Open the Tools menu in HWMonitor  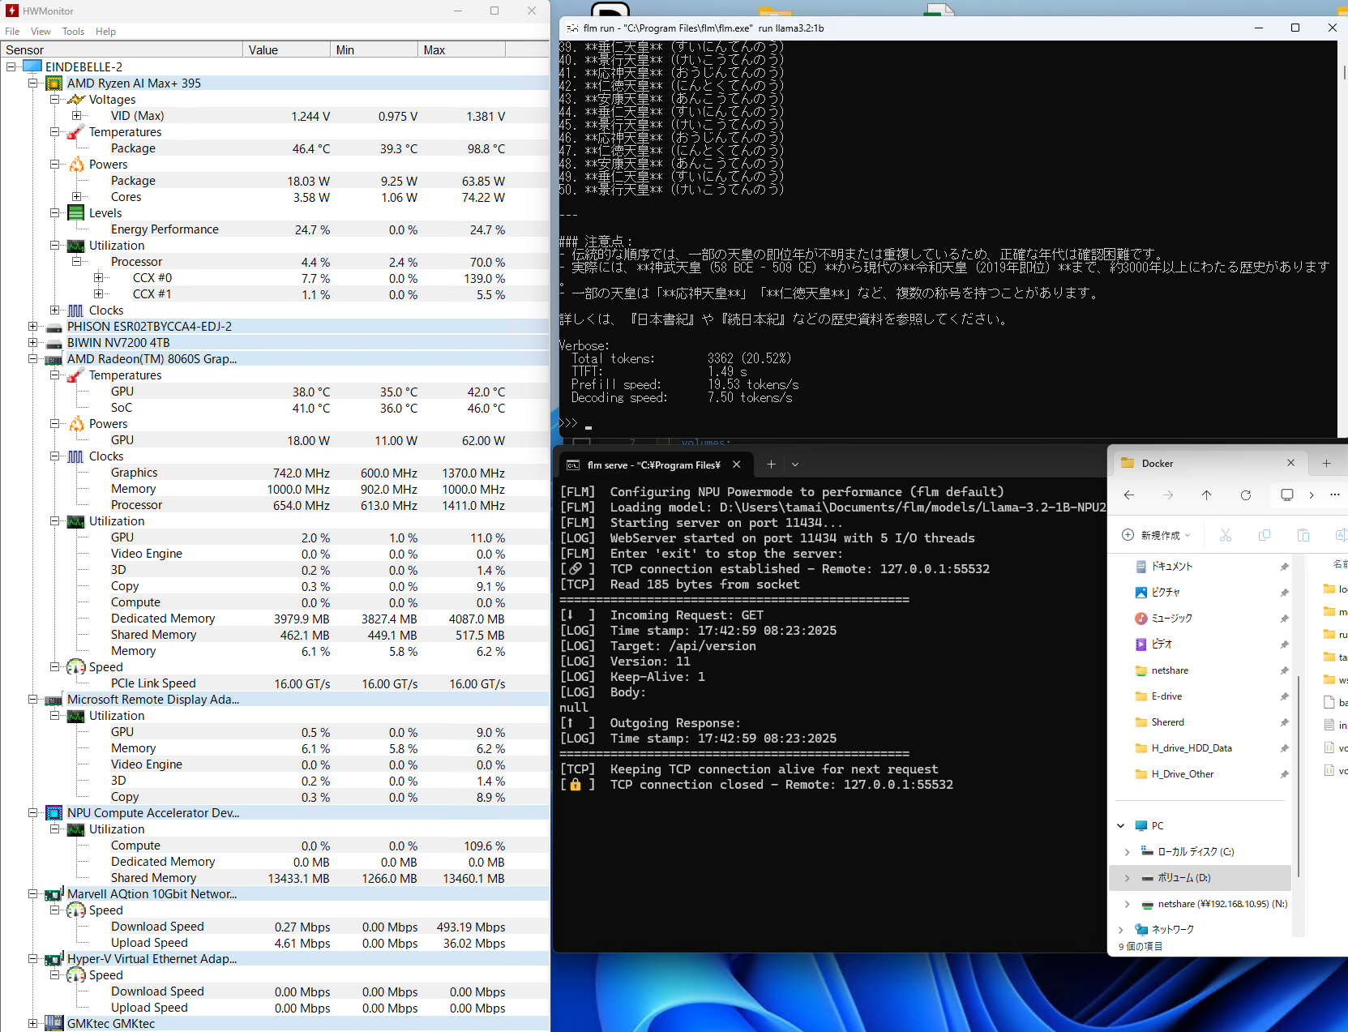[73, 32]
